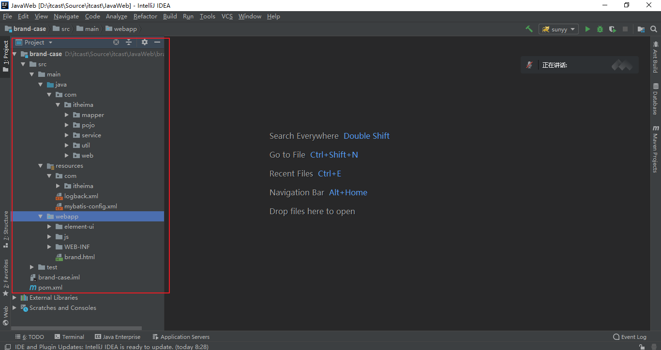661x350 pixels.
Task: Toggle the Terminal tool window
Action: 69,337
